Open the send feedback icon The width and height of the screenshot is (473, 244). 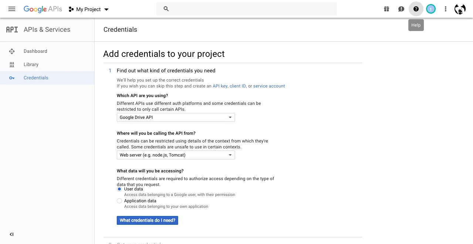401,9
